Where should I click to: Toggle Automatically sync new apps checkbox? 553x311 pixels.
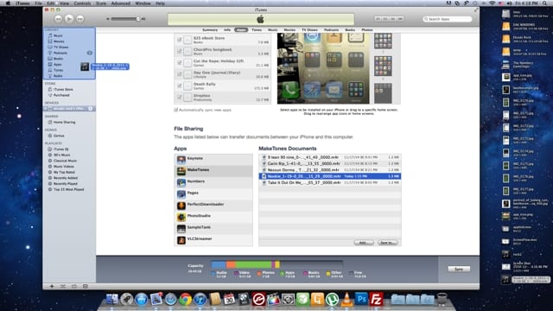(176, 110)
